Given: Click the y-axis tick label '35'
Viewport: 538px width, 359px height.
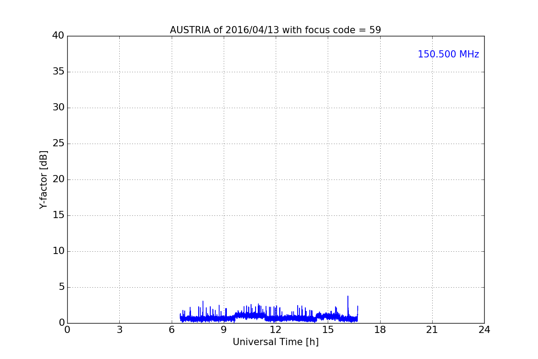Looking at the screenshot, I should pyautogui.click(x=58, y=72).
